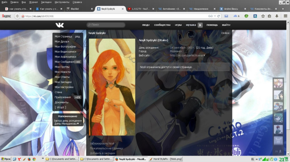
Task: Play music with the header play button
Action: coord(200,25)
